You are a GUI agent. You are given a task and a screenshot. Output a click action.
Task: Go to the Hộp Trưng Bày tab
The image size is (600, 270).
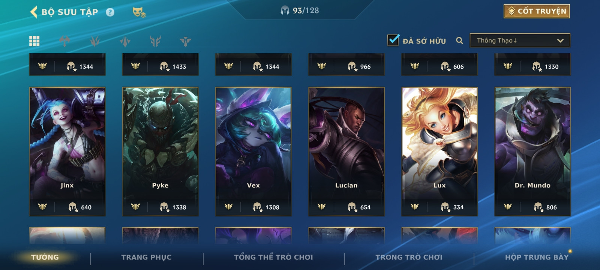(537, 257)
